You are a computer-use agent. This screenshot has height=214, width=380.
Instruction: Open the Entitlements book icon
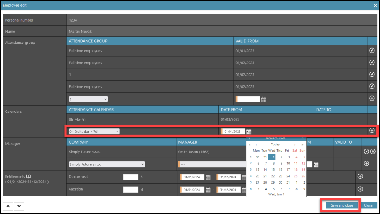click(28, 177)
